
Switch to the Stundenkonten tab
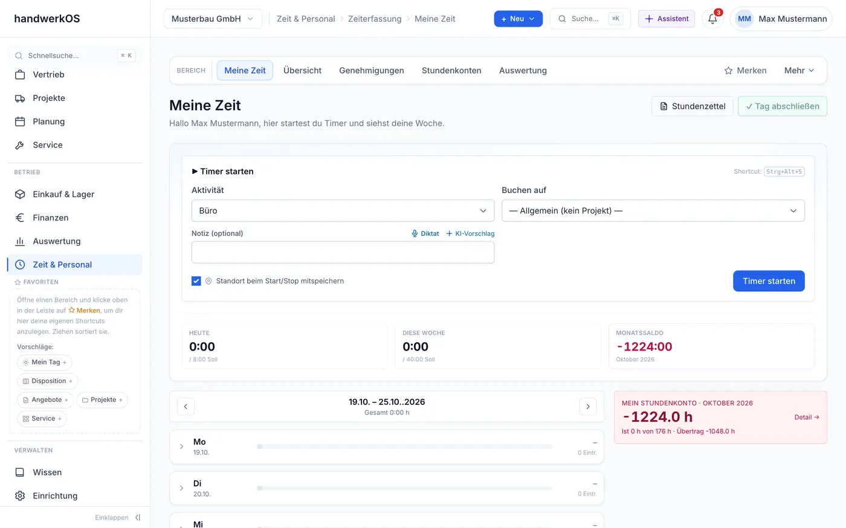click(x=451, y=71)
